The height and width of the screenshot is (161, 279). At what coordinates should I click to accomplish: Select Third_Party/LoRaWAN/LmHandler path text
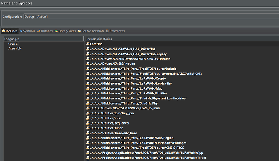tap(131, 84)
